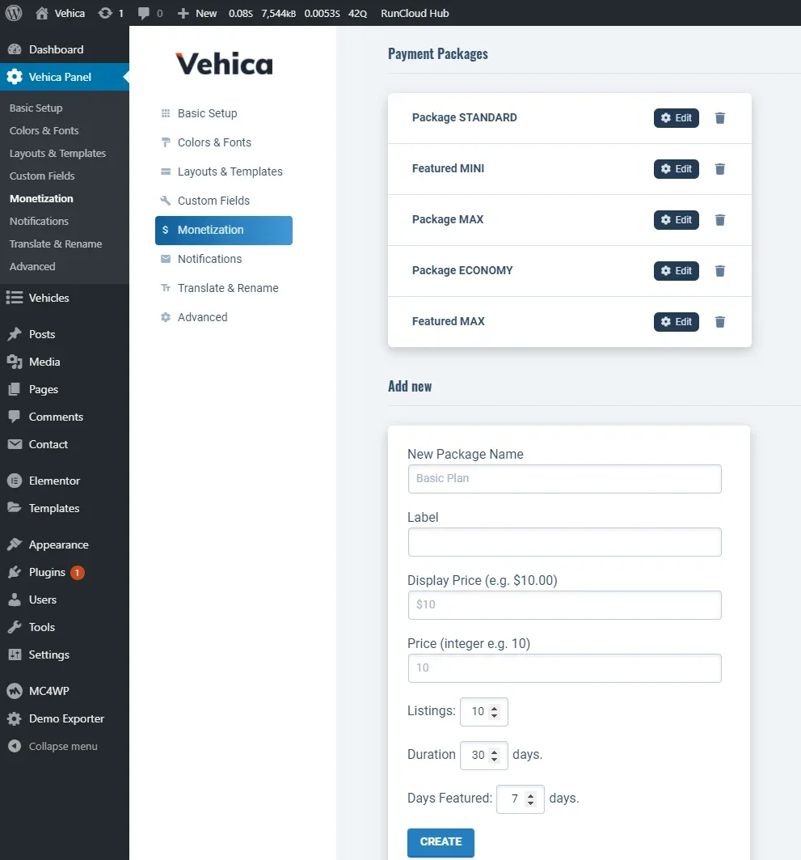Click the Tools wrench icon
This screenshot has height=860, width=801.
15,627
